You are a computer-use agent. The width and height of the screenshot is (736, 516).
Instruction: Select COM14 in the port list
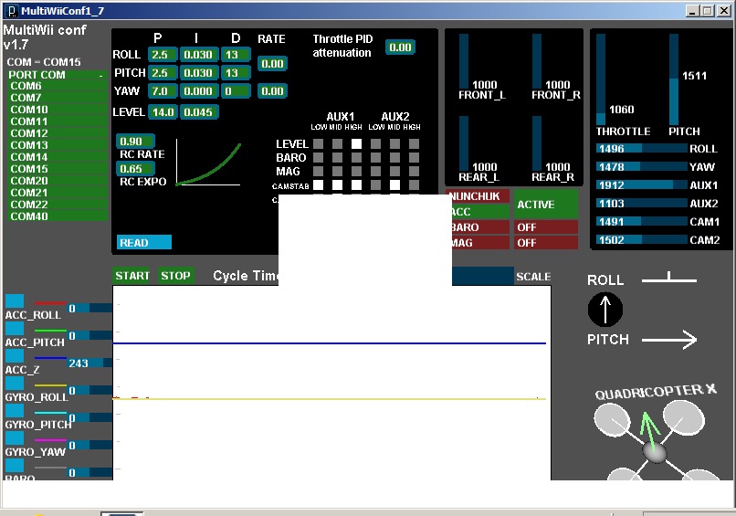pos(58,157)
